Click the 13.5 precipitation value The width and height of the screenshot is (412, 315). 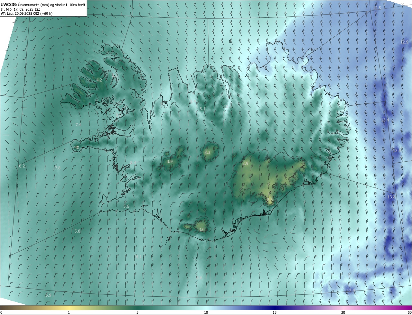397,151
